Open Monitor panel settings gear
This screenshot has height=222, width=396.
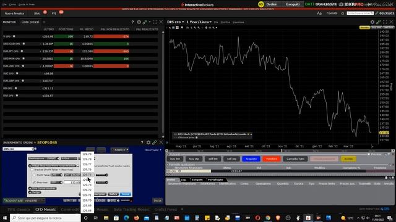139,22
